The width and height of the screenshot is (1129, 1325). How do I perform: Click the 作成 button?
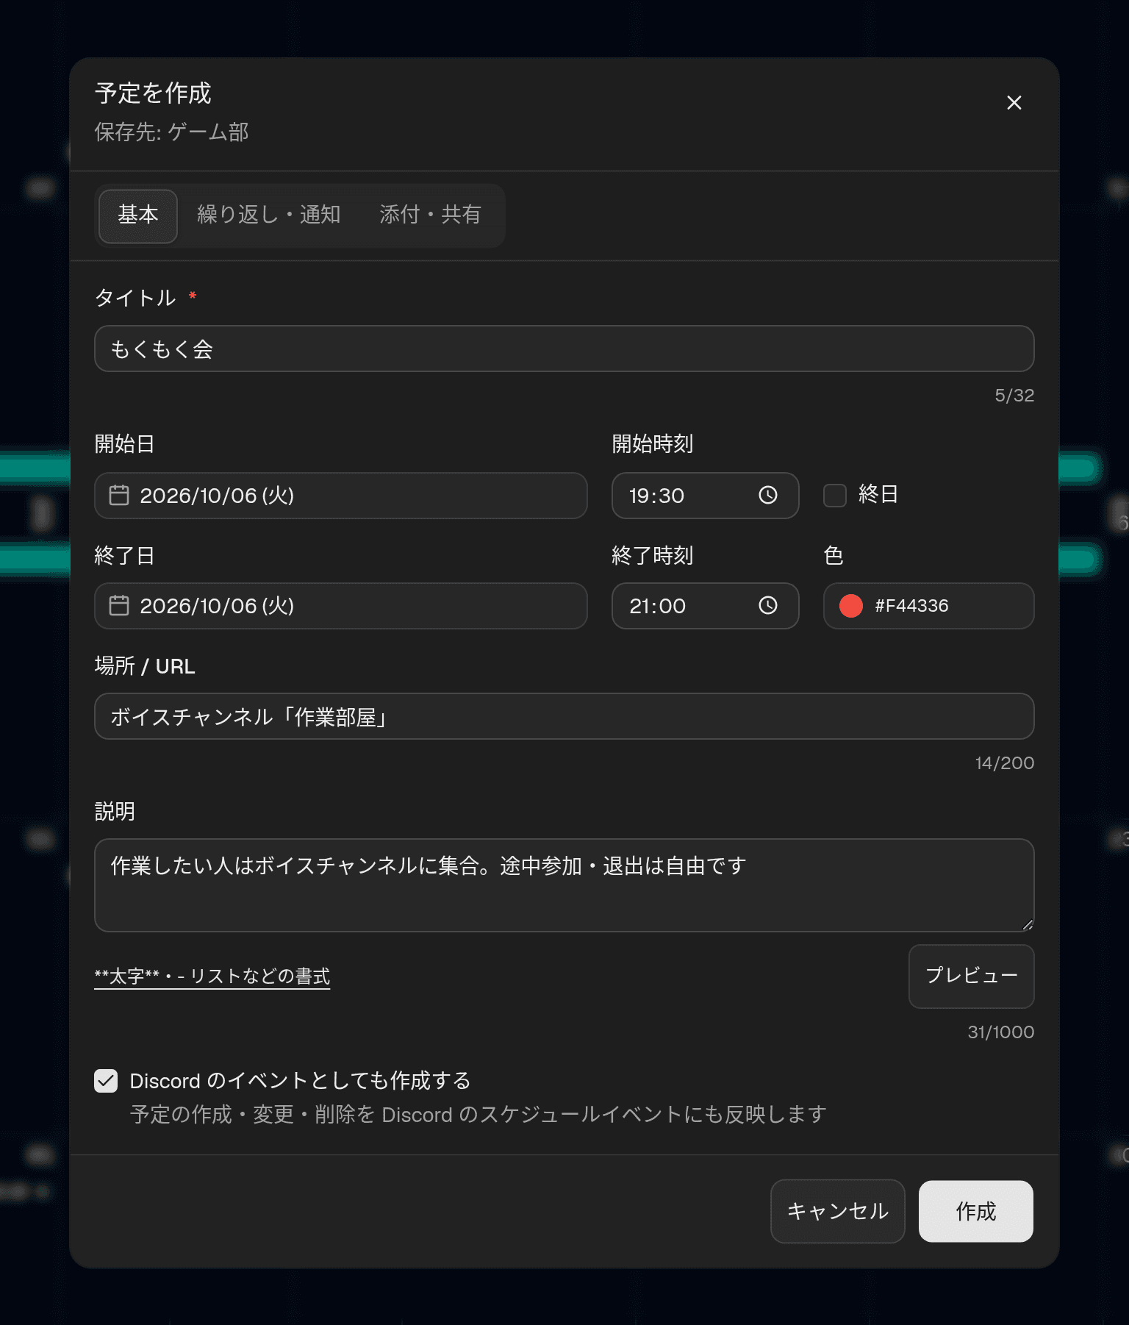click(x=976, y=1211)
